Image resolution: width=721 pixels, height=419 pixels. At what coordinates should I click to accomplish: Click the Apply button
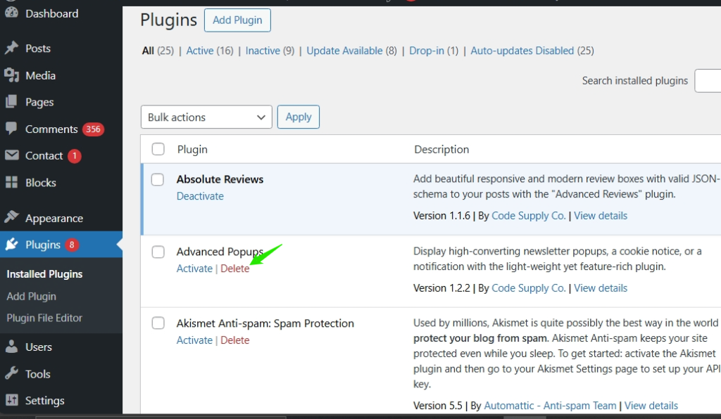(x=299, y=117)
